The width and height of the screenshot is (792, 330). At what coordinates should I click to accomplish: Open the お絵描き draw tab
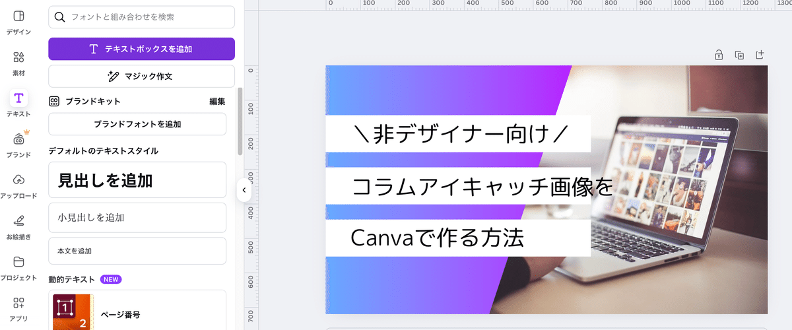tap(18, 227)
